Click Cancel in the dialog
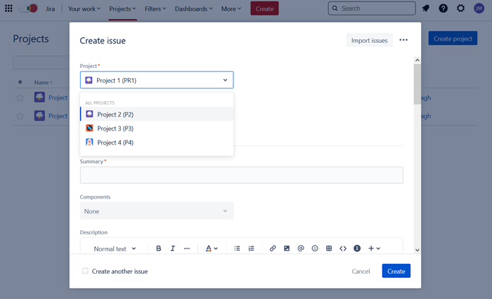The width and height of the screenshot is (492, 299). (361, 271)
